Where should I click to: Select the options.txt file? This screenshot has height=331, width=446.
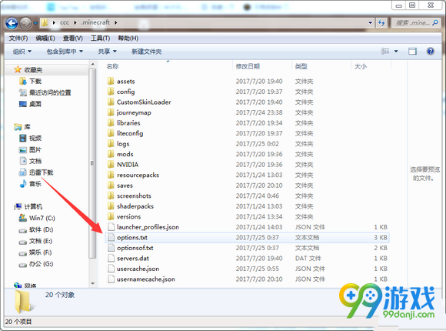click(x=247, y=238)
